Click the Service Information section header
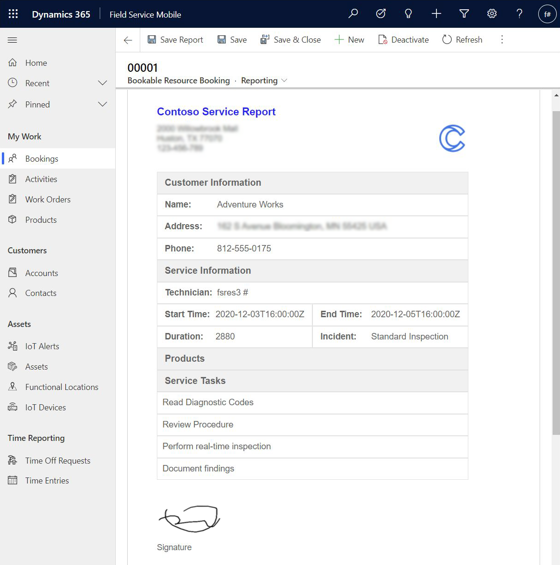 coord(312,271)
